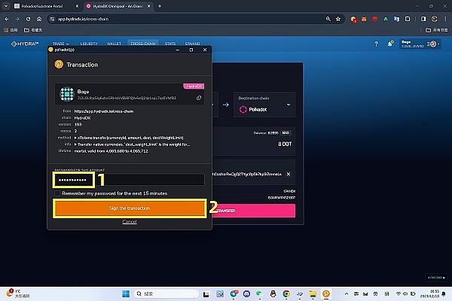The image size is (452, 301).
Task: Click the MAX balance button
Action: 286,132
